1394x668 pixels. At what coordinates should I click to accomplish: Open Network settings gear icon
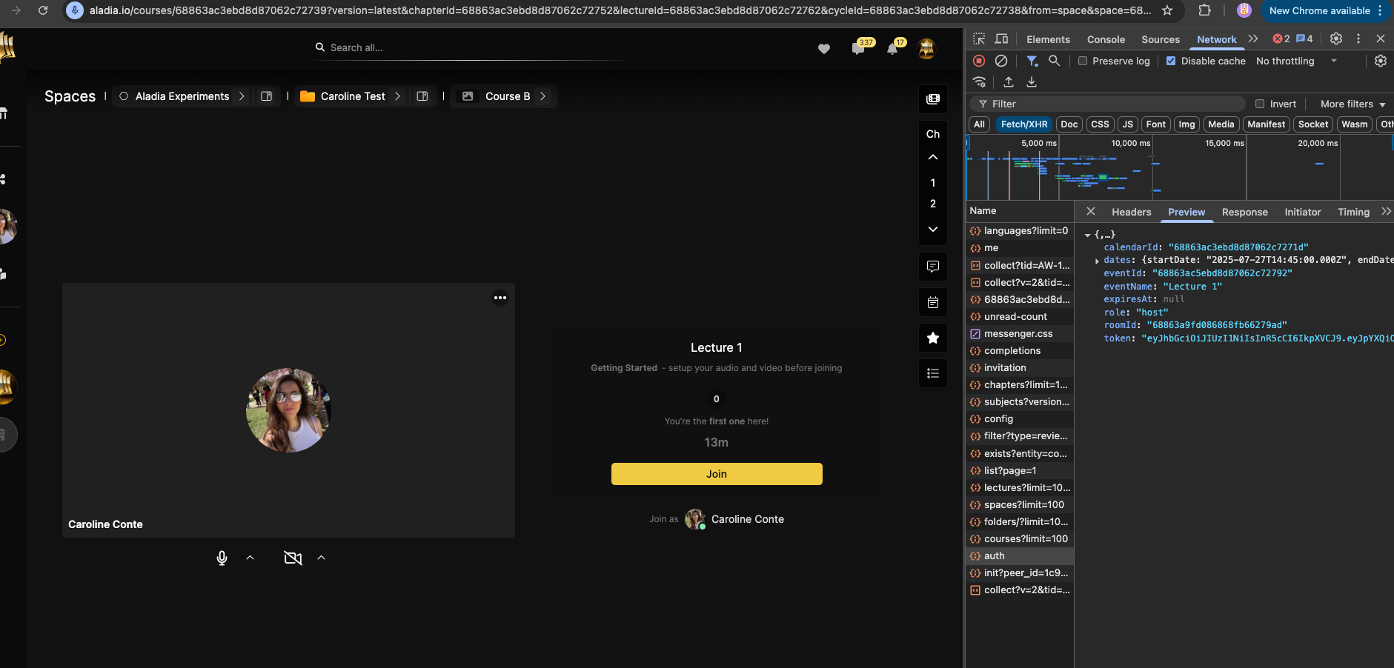1381,61
